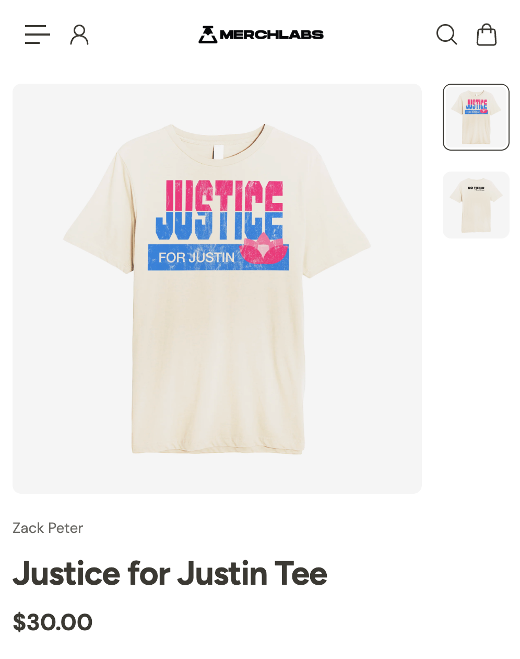Viewport: 520px width, 659px height.
Task: Click the Justice for Justin Tee title
Action: 170,573
